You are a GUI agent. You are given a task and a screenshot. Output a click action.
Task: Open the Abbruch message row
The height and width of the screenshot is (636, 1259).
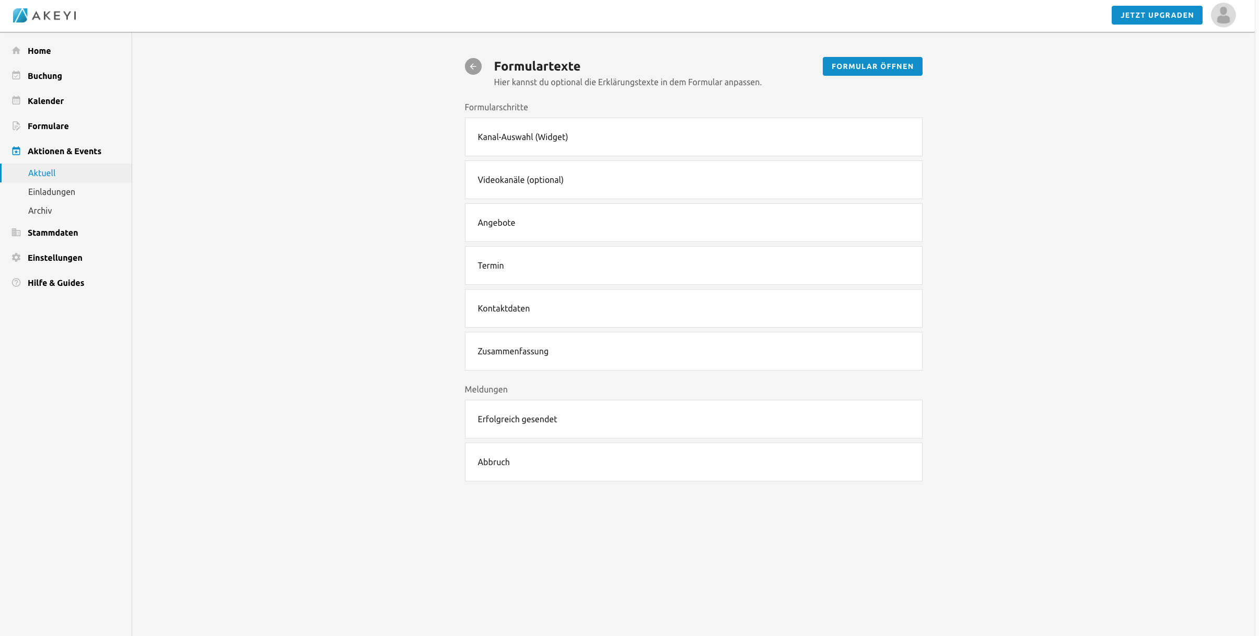(x=693, y=462)
